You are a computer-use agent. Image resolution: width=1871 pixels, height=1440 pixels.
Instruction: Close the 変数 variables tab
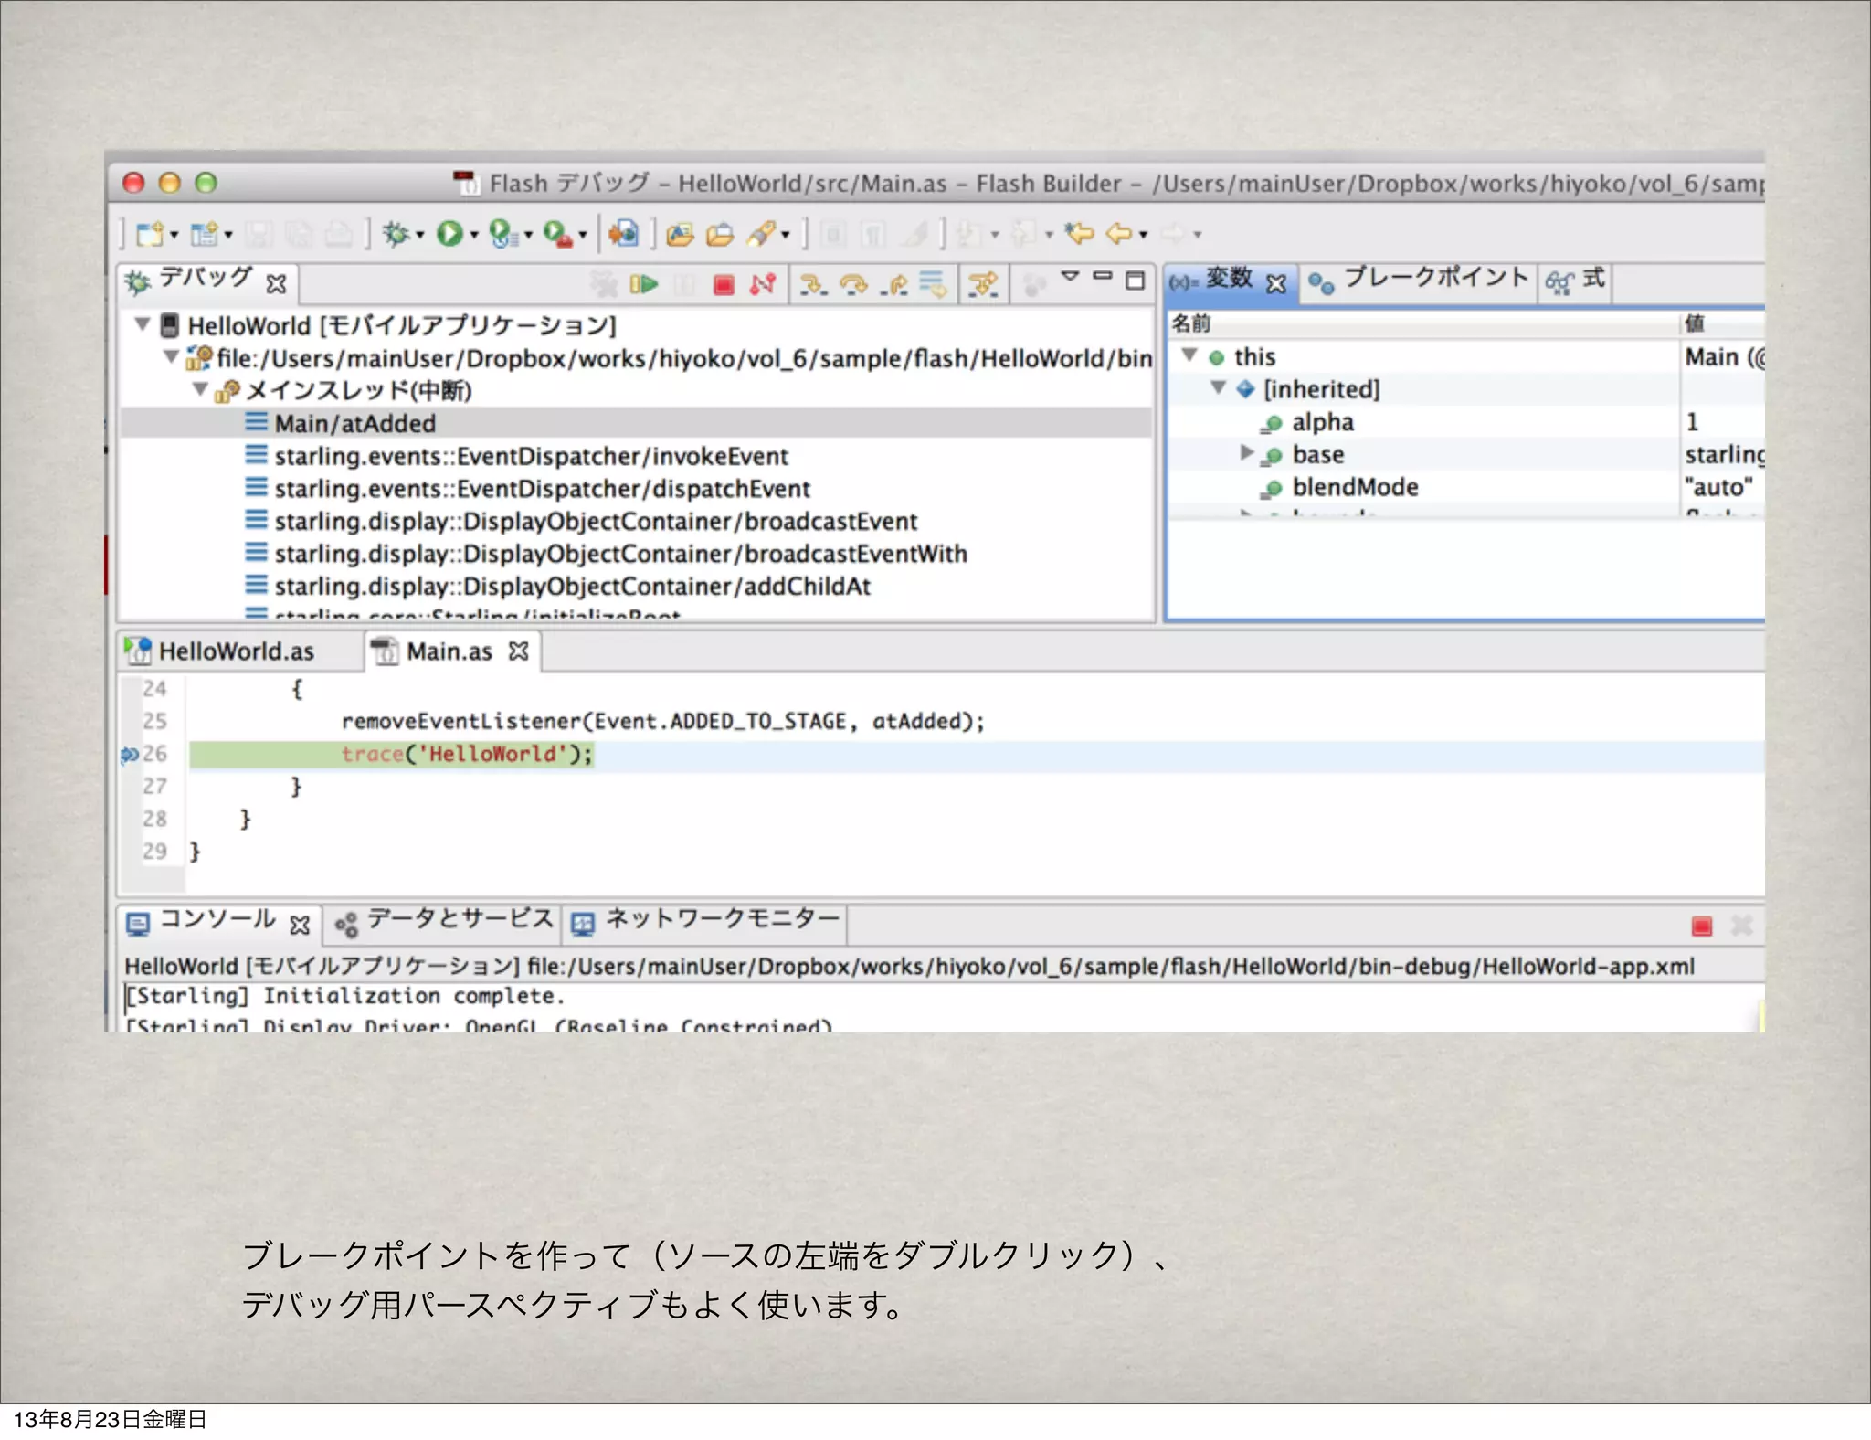[1276, 284]
